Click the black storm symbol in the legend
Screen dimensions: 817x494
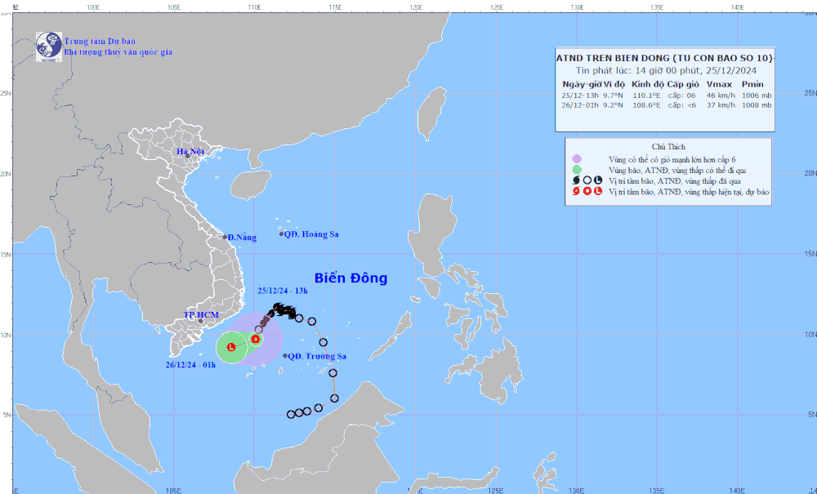click(575, 180)
